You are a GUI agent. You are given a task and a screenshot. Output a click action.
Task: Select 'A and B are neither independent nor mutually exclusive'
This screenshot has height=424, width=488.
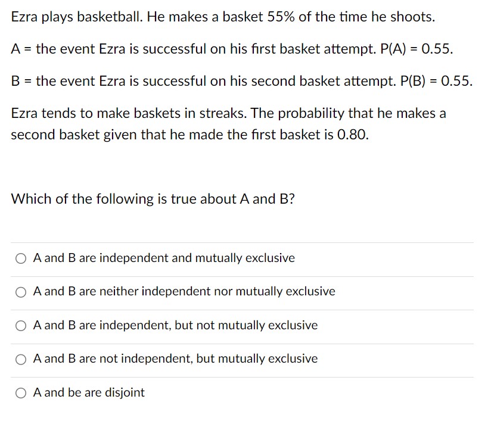pos(20,292)
